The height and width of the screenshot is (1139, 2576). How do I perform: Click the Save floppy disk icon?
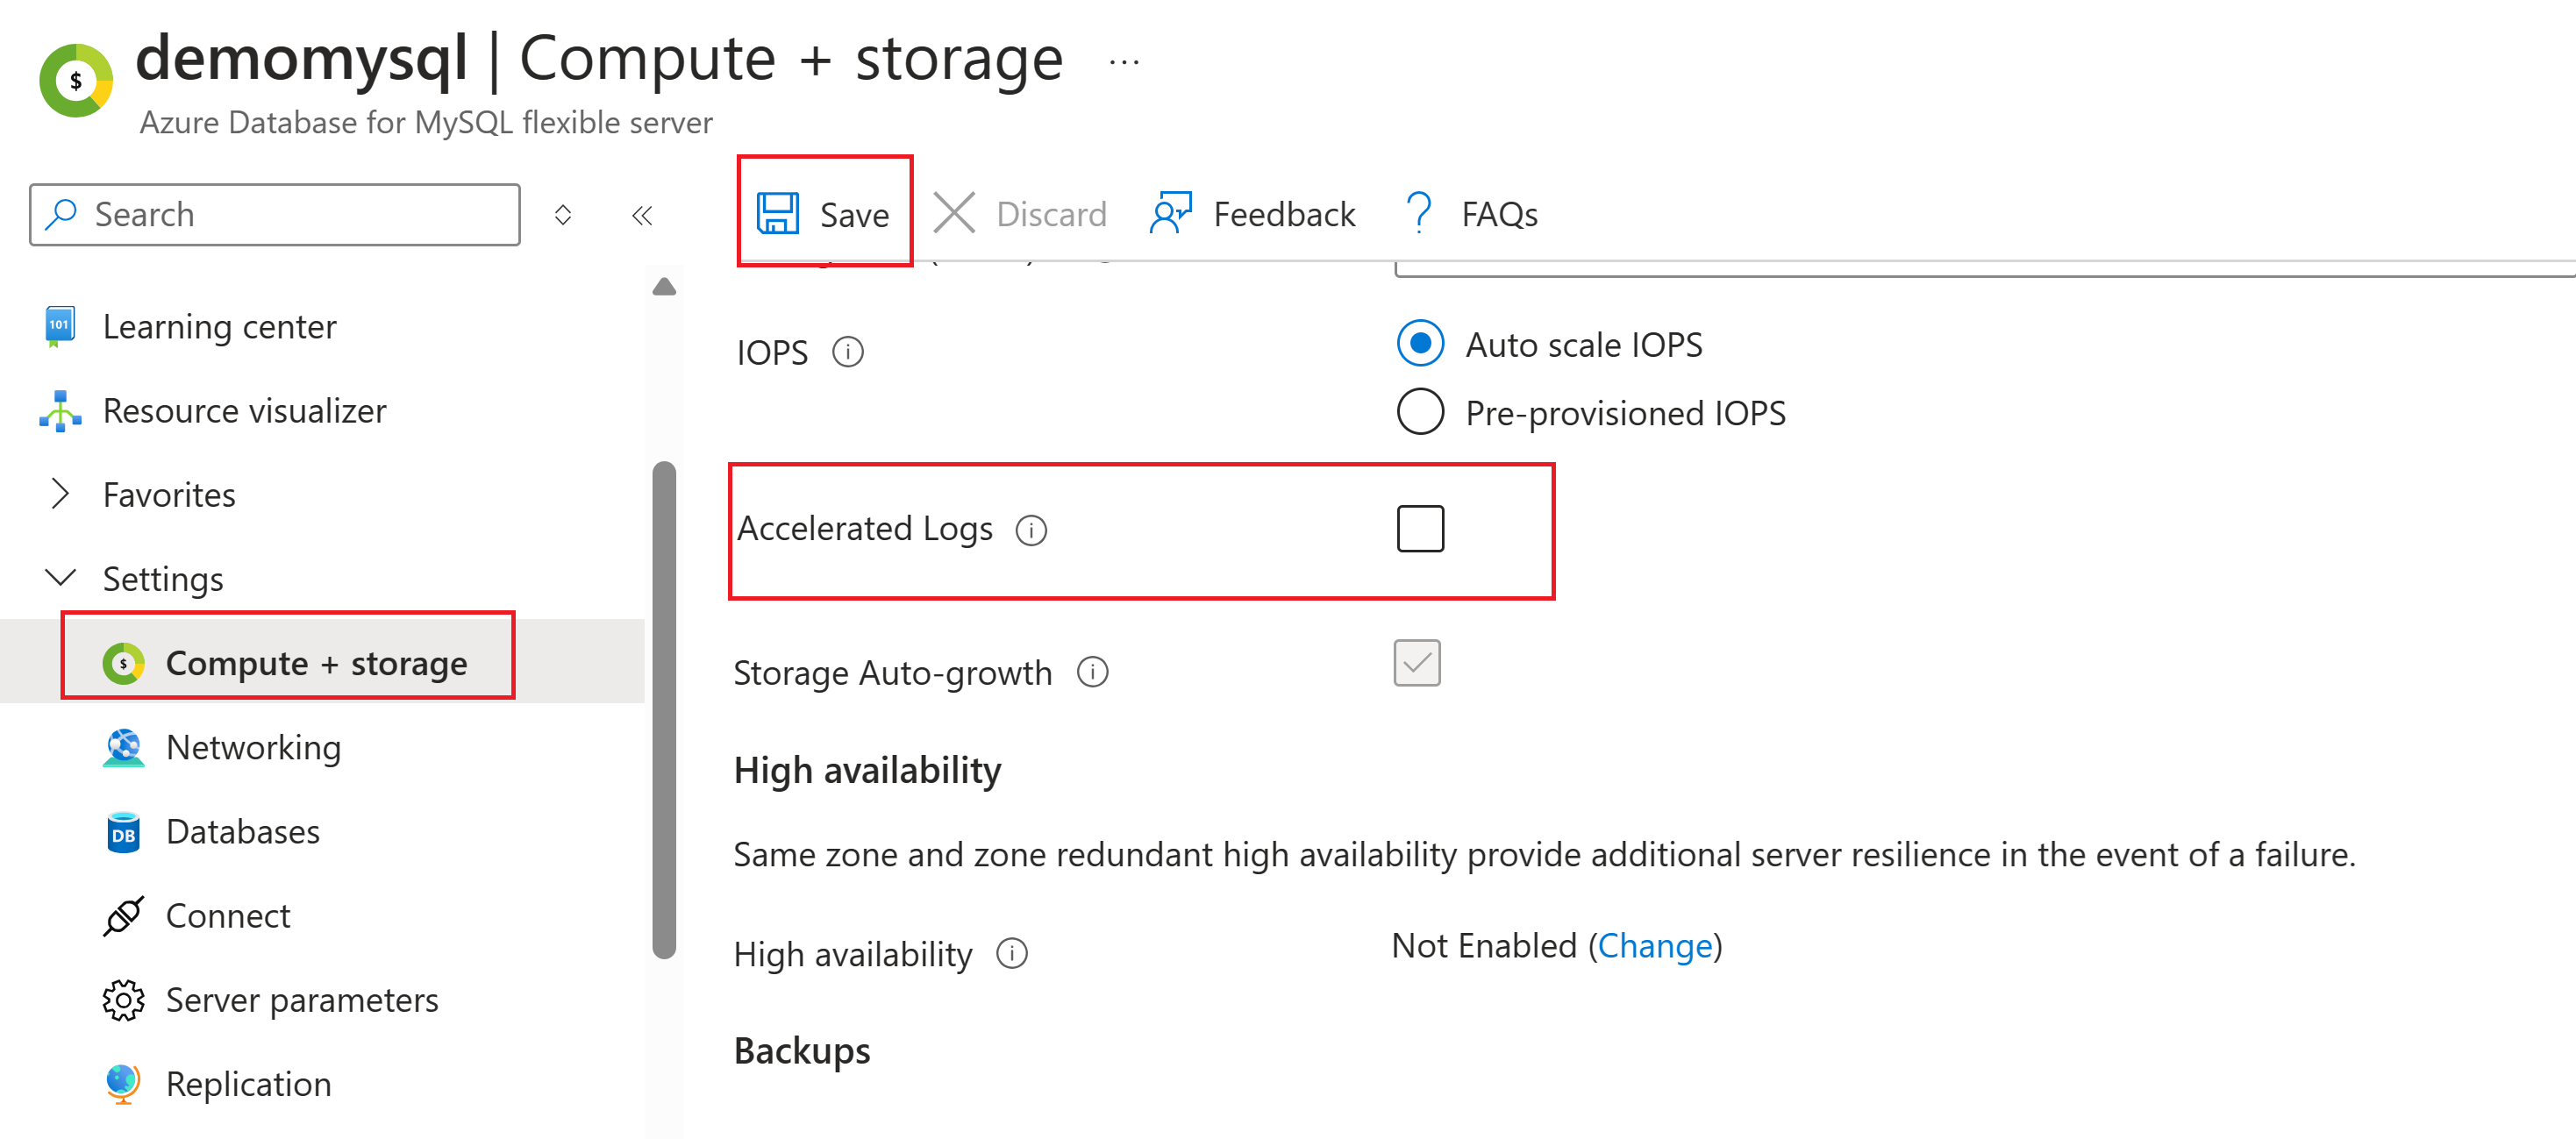tap(777, 213)
